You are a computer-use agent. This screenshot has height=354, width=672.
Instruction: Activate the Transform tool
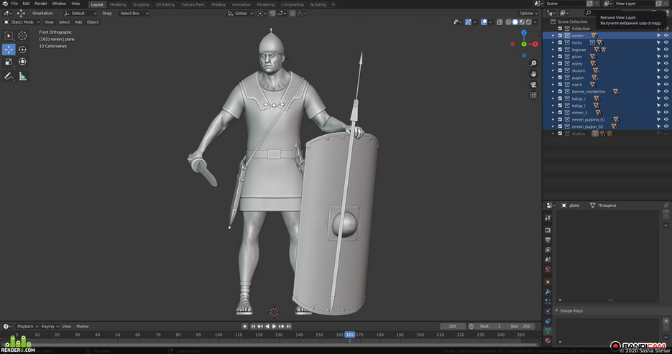[x=22, y=62]
